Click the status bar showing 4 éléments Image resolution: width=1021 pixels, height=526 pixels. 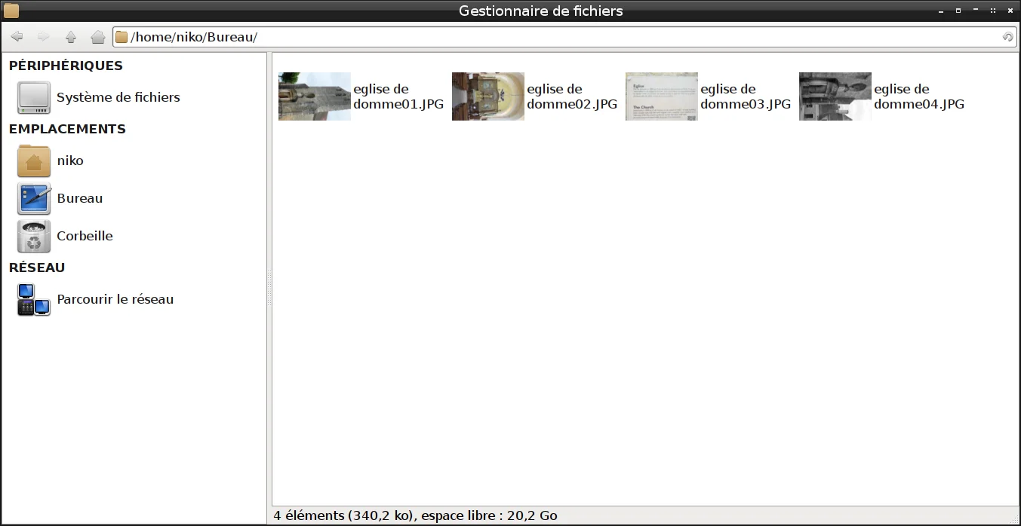[x=645, y=515]
